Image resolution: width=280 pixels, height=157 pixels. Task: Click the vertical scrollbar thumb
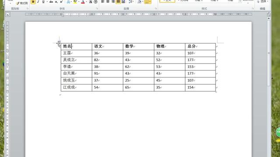[269, 53]
